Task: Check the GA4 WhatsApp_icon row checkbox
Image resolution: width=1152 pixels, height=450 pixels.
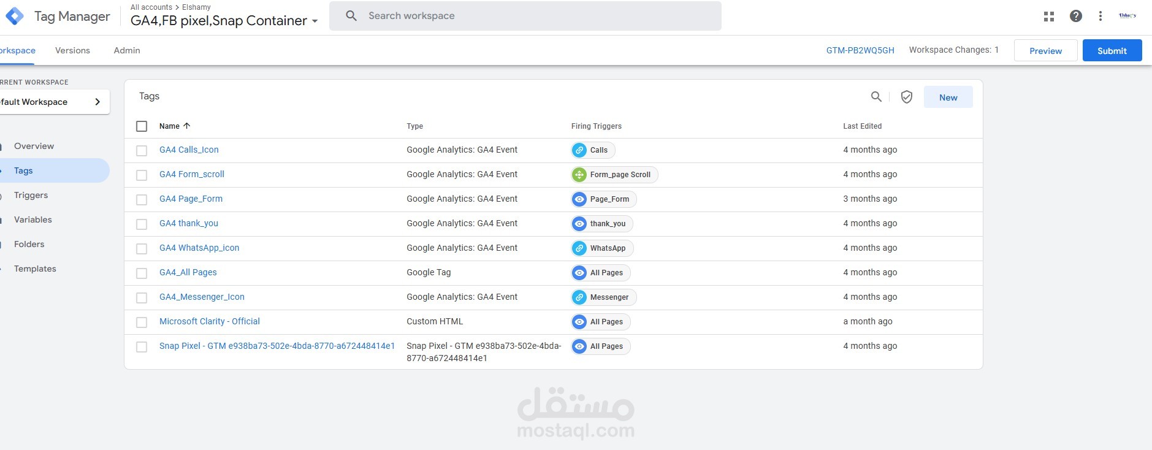Action: 142,249
